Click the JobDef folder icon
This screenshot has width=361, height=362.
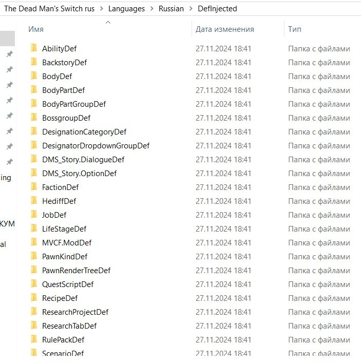tap(34, 214)
